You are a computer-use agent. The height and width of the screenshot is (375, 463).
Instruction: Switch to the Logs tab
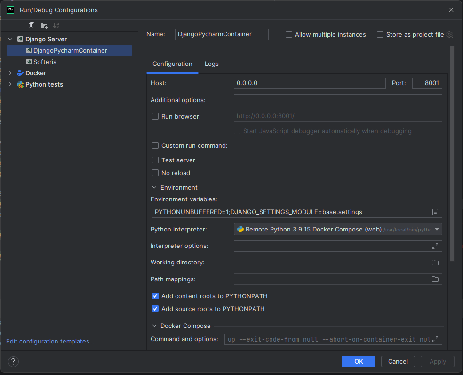click(x=211, y=64)
